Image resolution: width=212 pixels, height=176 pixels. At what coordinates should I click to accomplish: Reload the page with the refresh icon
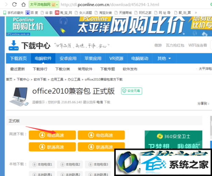14,5
